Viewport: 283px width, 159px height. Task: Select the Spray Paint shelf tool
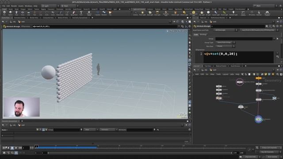click(x=74, y=13)
